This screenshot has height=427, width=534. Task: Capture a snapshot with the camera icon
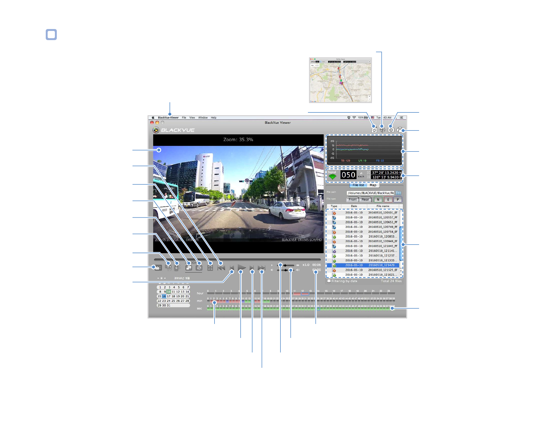391,130
